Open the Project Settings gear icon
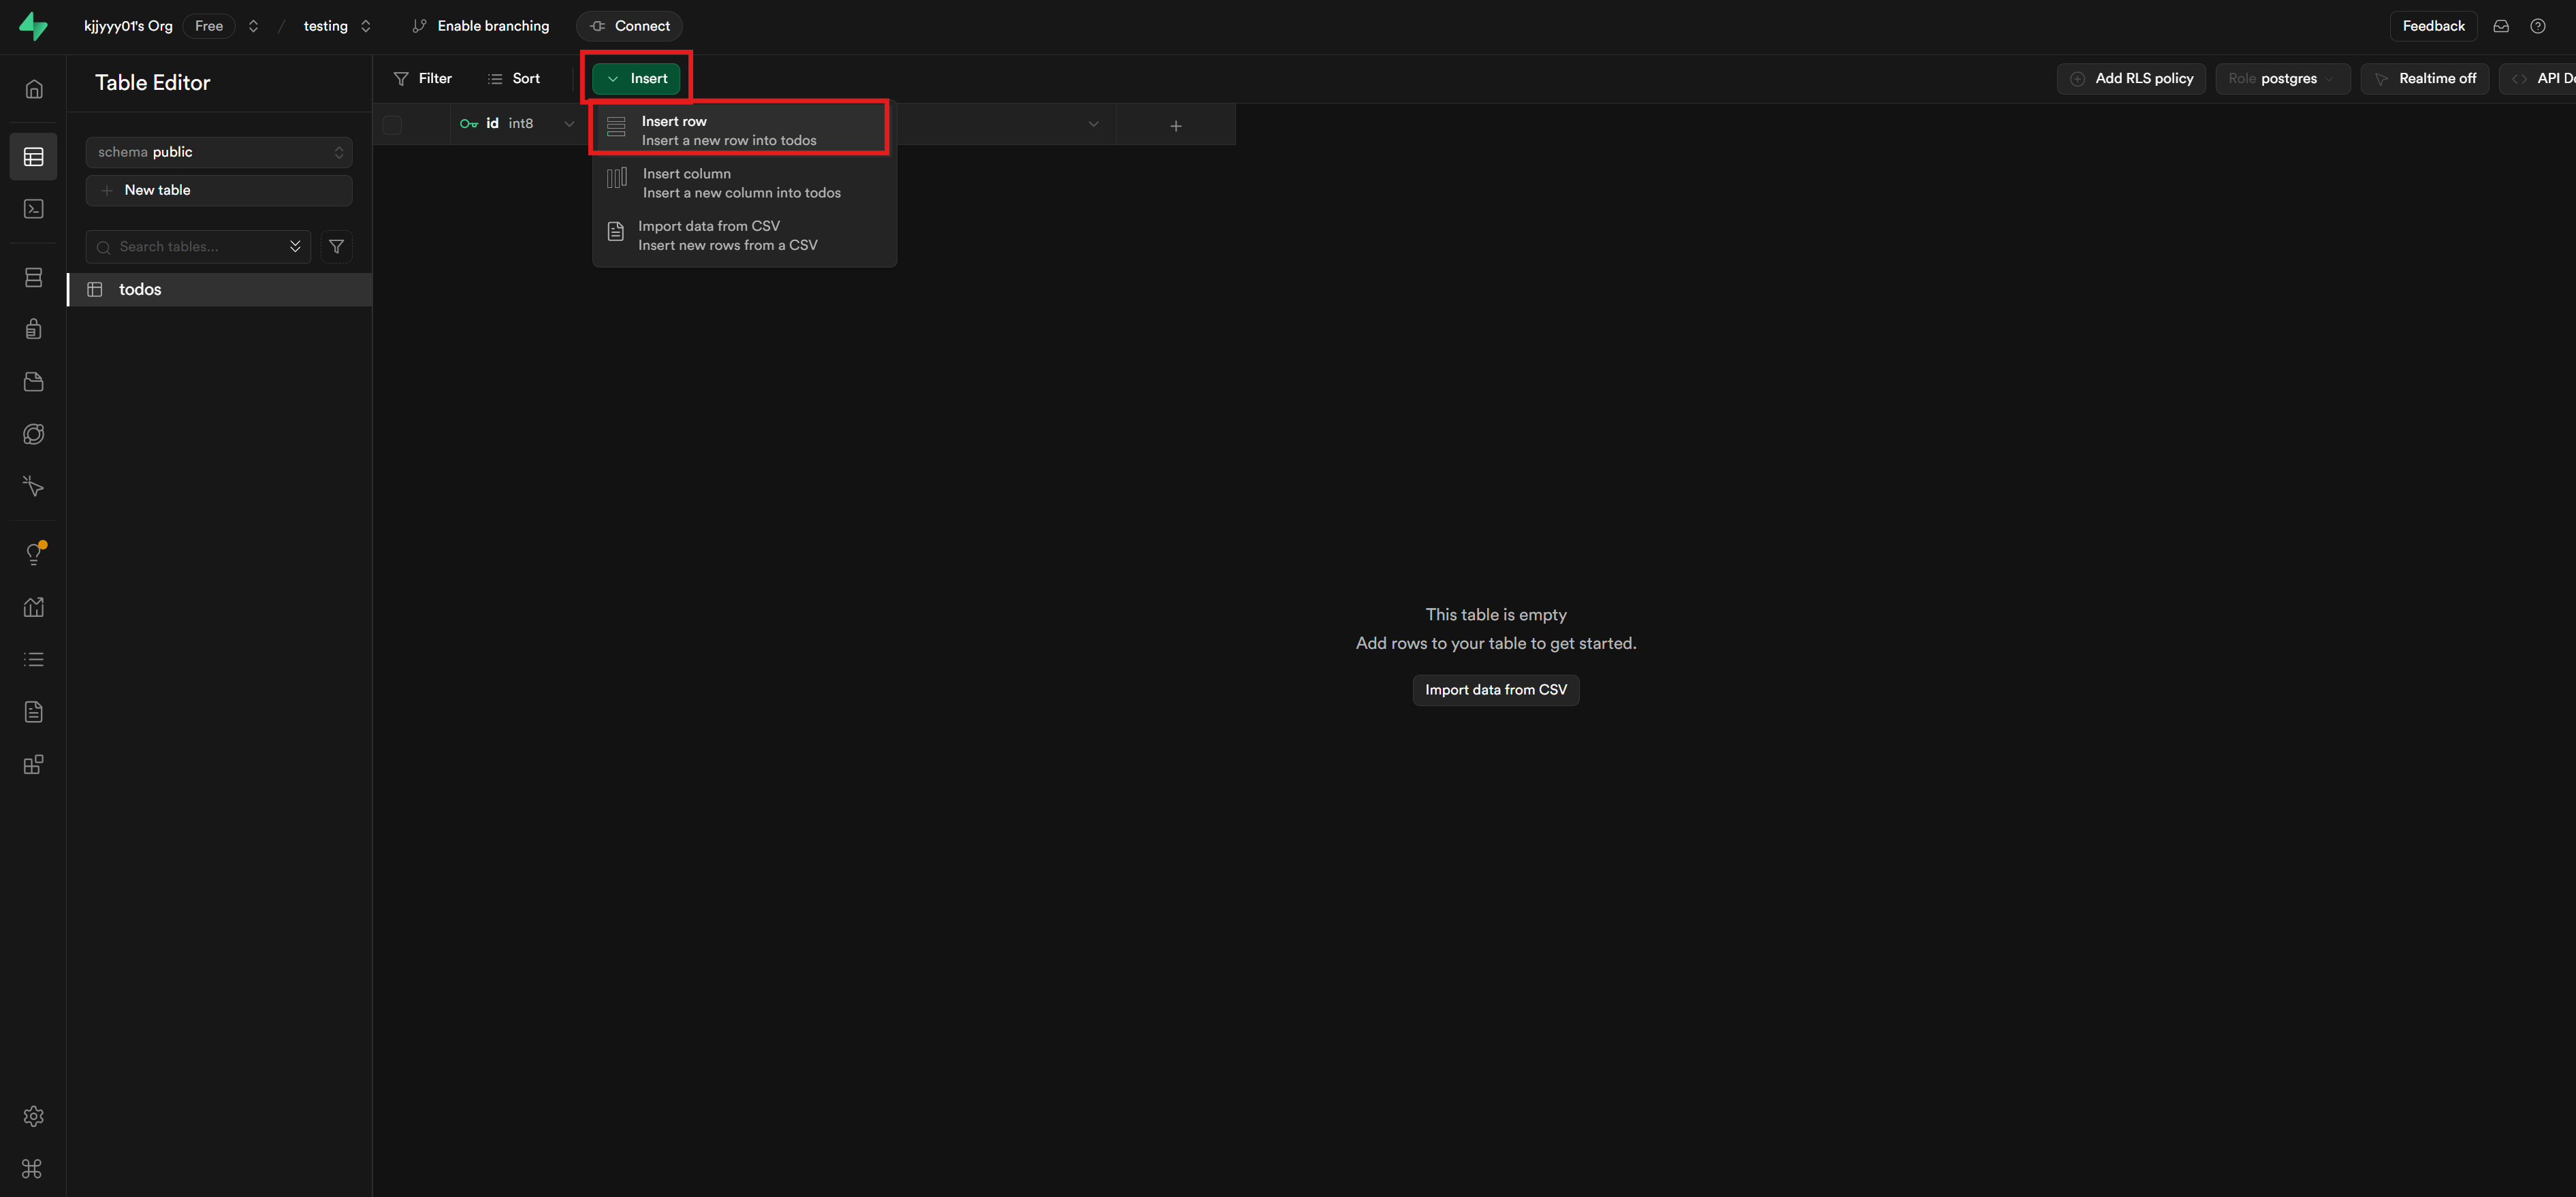Screen dimensions: 2576x1197 tap(33, 1116)
